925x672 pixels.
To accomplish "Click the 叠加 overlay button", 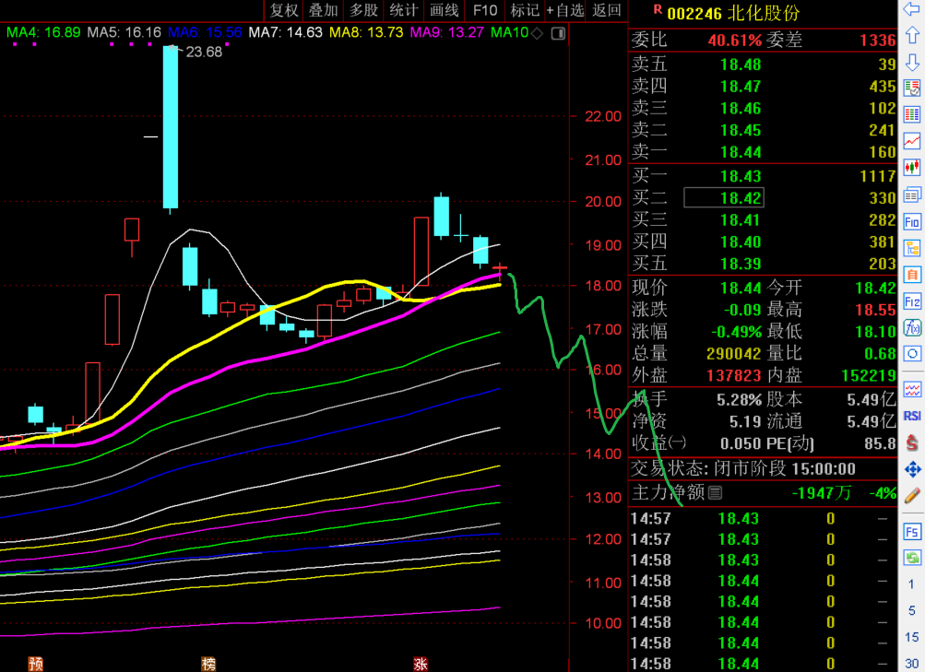I will tap(324, 10).
